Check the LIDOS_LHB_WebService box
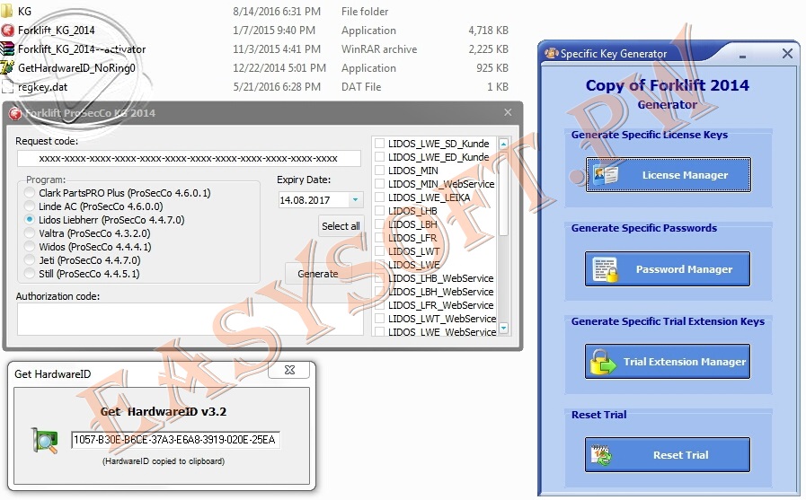This screenshot has height=500, width=806. click(x=379, y=278)
